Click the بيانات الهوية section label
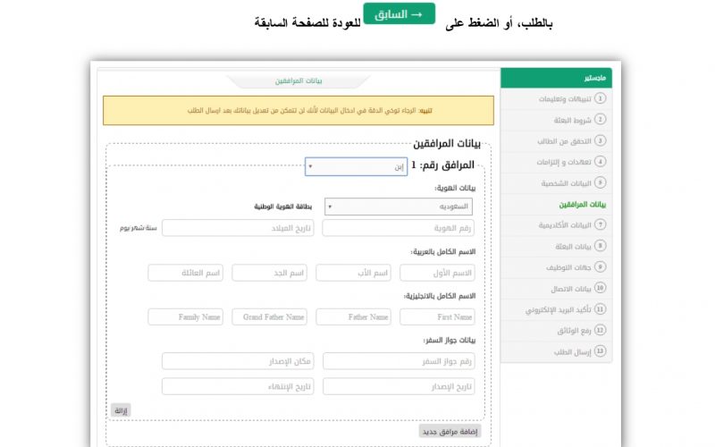The image size is (715, 447). click(455, 188)
